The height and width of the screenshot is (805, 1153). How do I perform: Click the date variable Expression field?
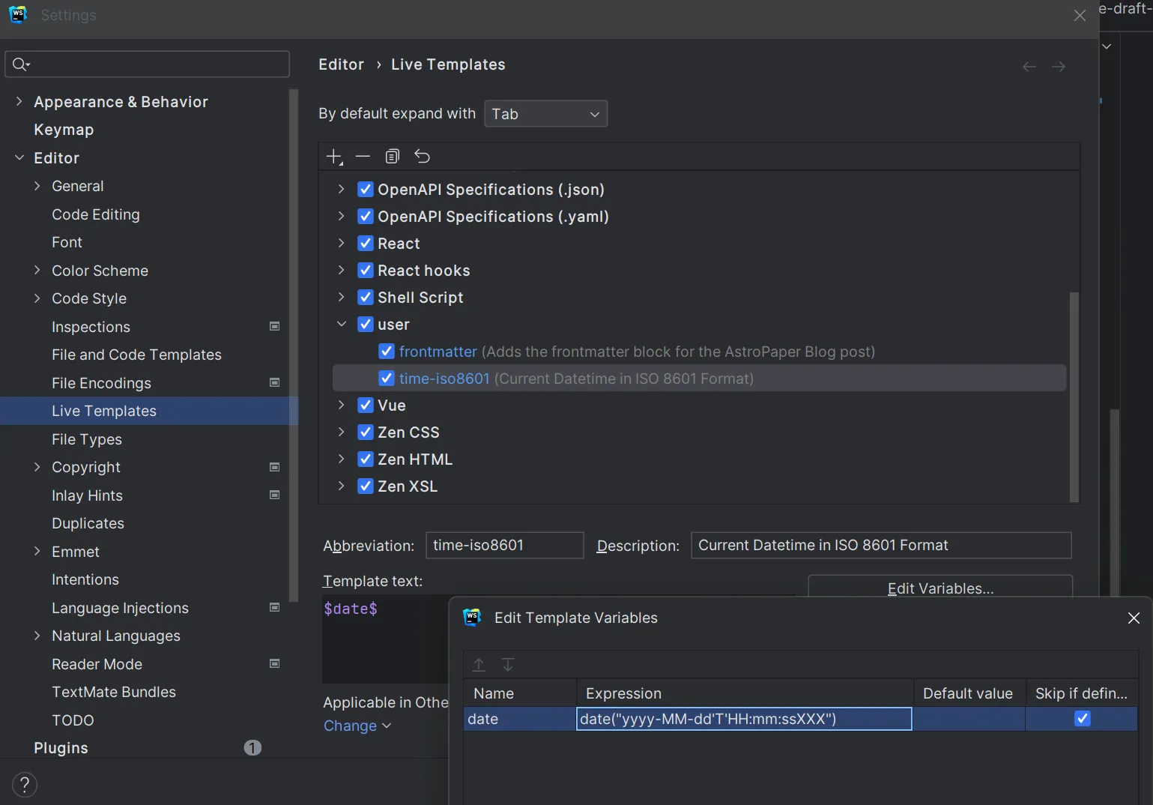click(744, 719)
